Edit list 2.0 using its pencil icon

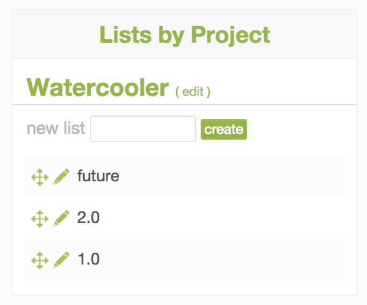61,218
